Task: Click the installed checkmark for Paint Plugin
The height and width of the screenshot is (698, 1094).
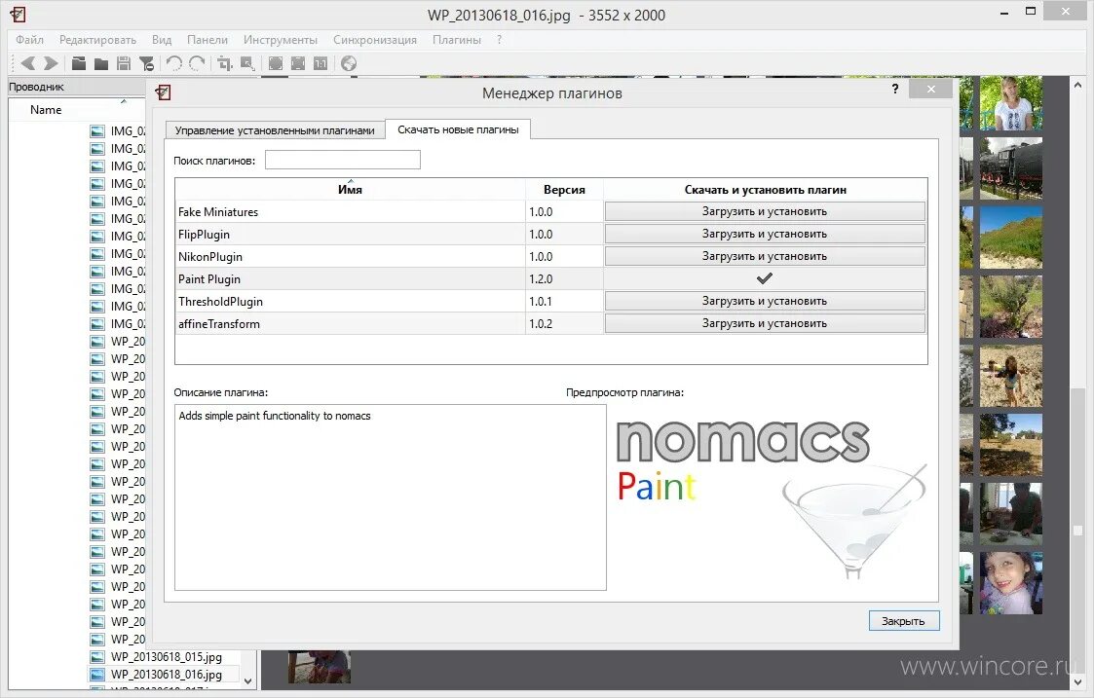Action: pyautogui.click(x=765, y=278)
